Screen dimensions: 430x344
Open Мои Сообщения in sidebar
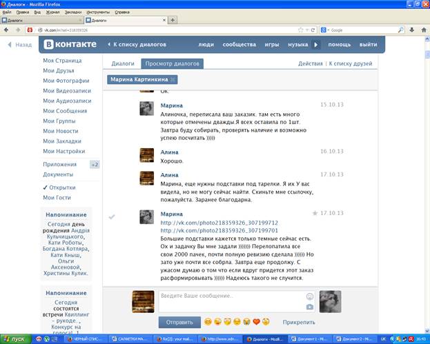tap(65, 111)
